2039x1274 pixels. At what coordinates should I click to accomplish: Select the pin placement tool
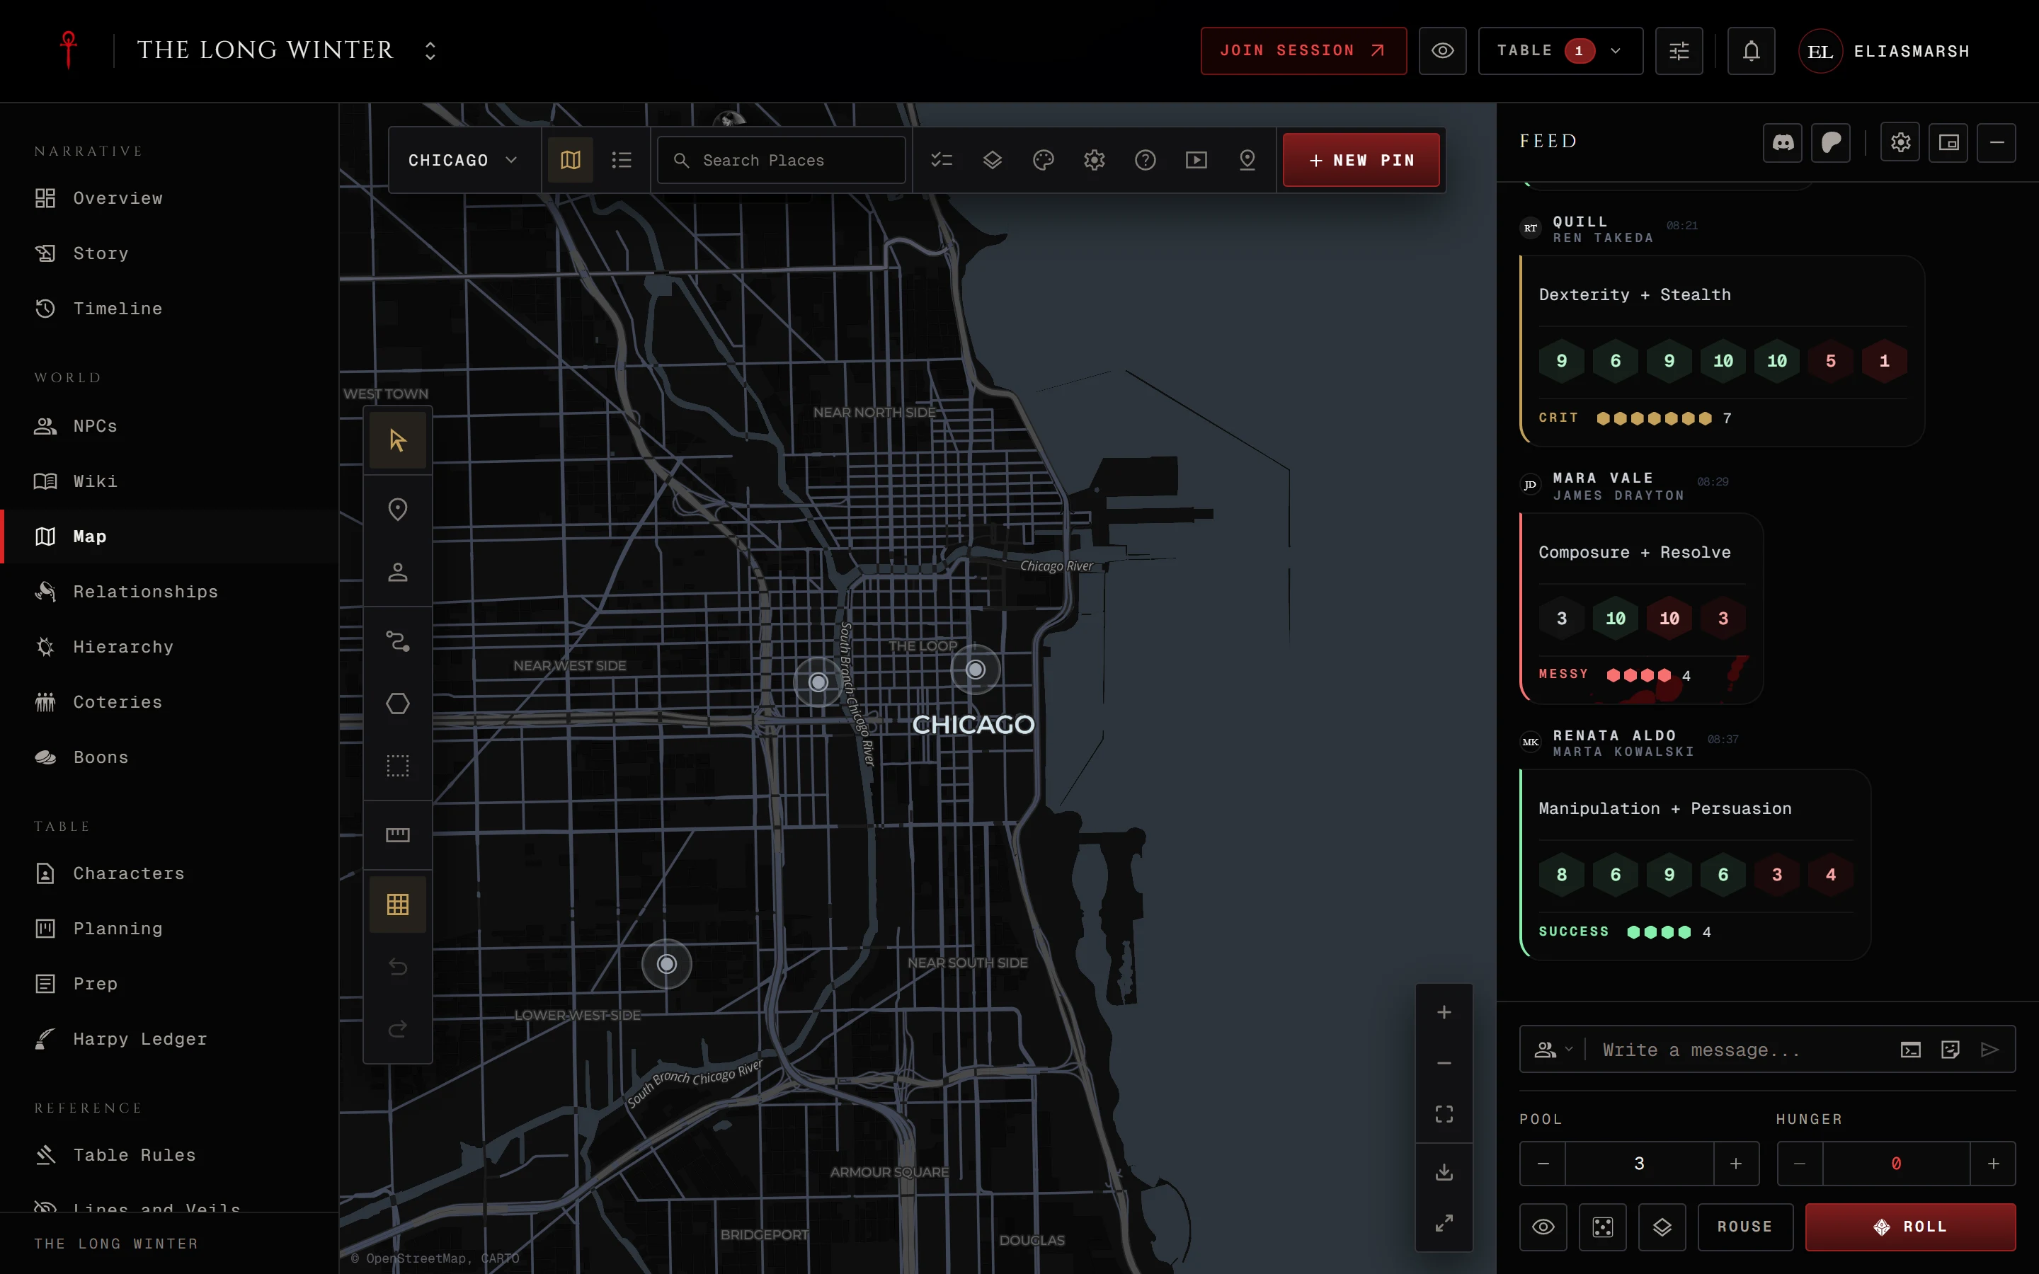point(398,510)
